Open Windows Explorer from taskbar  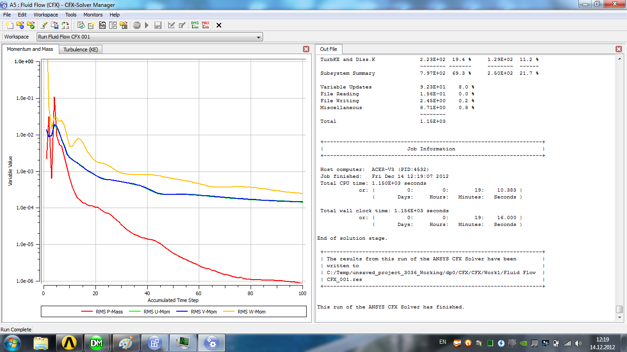coord(41,343)
